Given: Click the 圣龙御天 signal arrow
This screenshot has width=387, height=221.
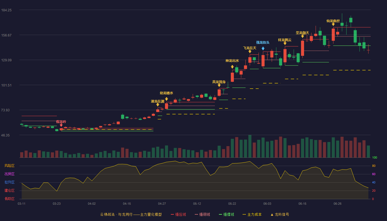Looking at the screenshot, I should (x=302, y=36).
